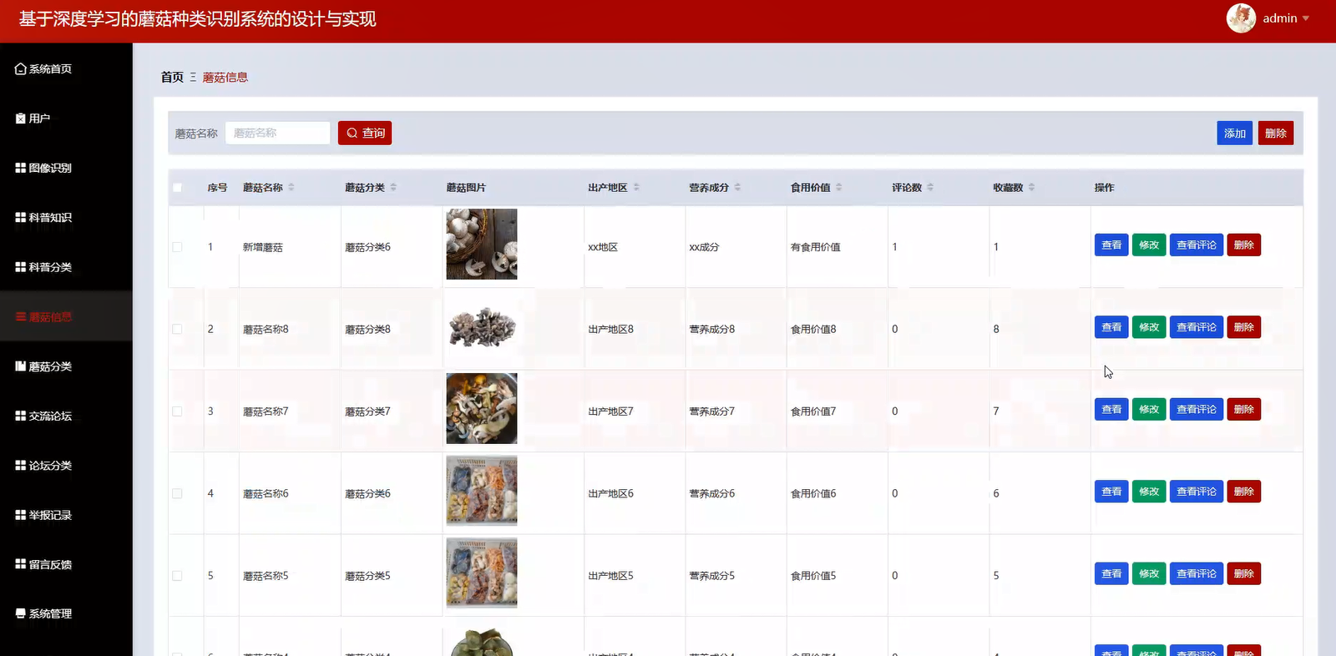Click the 科普知识 grid icon
The image size is (1336, 656).
(21, 217)
